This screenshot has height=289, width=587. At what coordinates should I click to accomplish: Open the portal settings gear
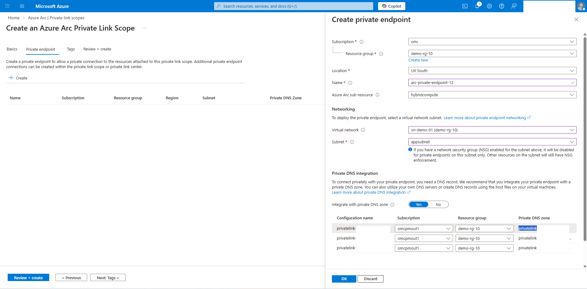pos(489,6)
